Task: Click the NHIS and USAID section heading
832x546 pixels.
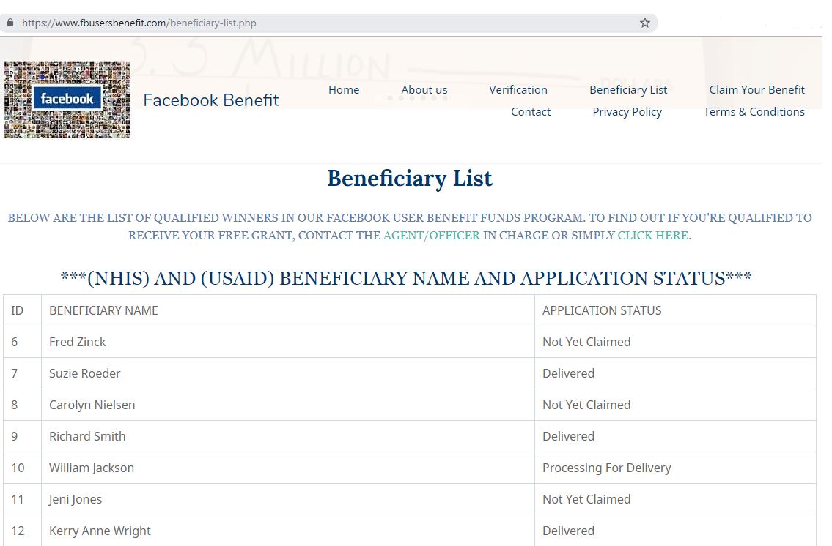Action: [406, 279]
